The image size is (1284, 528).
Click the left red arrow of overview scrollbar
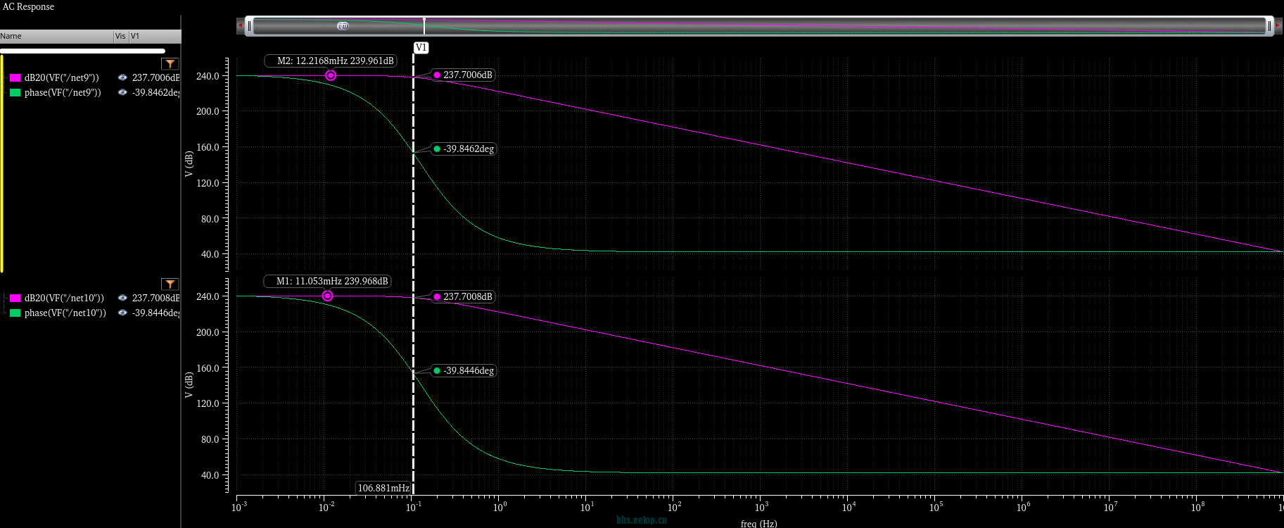240,26
